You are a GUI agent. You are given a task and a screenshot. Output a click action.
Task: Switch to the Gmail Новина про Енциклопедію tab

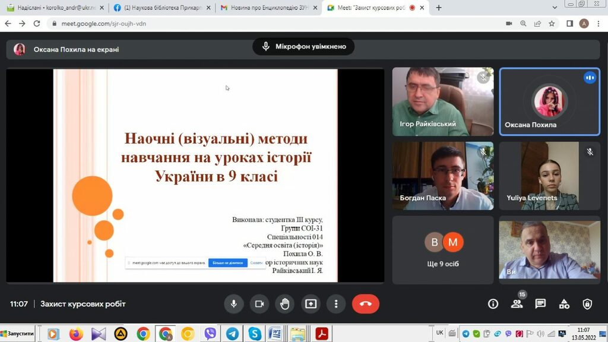[x=265, y=8]
